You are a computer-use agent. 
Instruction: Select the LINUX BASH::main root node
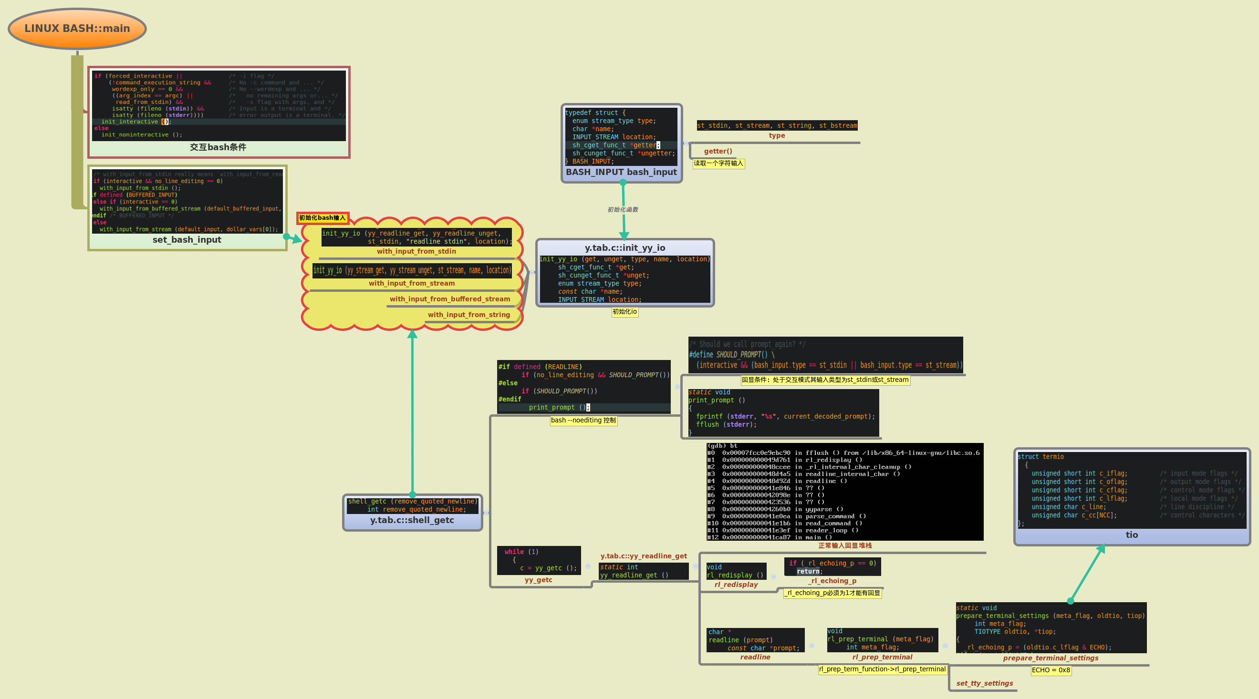tap(77, 28)
